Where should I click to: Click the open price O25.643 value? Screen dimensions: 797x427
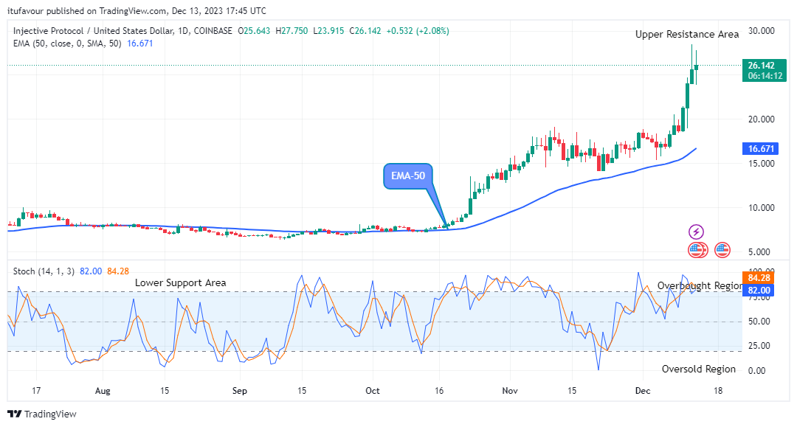pyautogui.click(x=254, y=31)
